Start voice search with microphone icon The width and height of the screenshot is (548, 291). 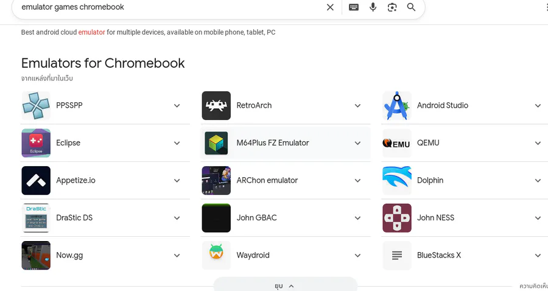[373, 7]
